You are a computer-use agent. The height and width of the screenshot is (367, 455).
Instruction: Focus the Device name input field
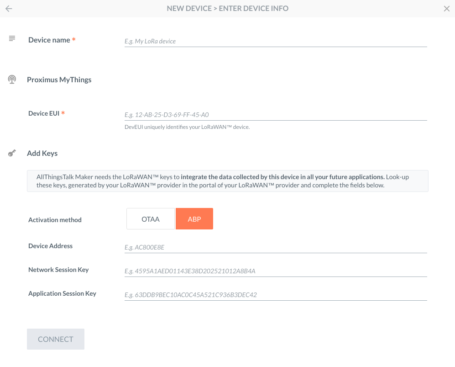[x=275, y=41]
